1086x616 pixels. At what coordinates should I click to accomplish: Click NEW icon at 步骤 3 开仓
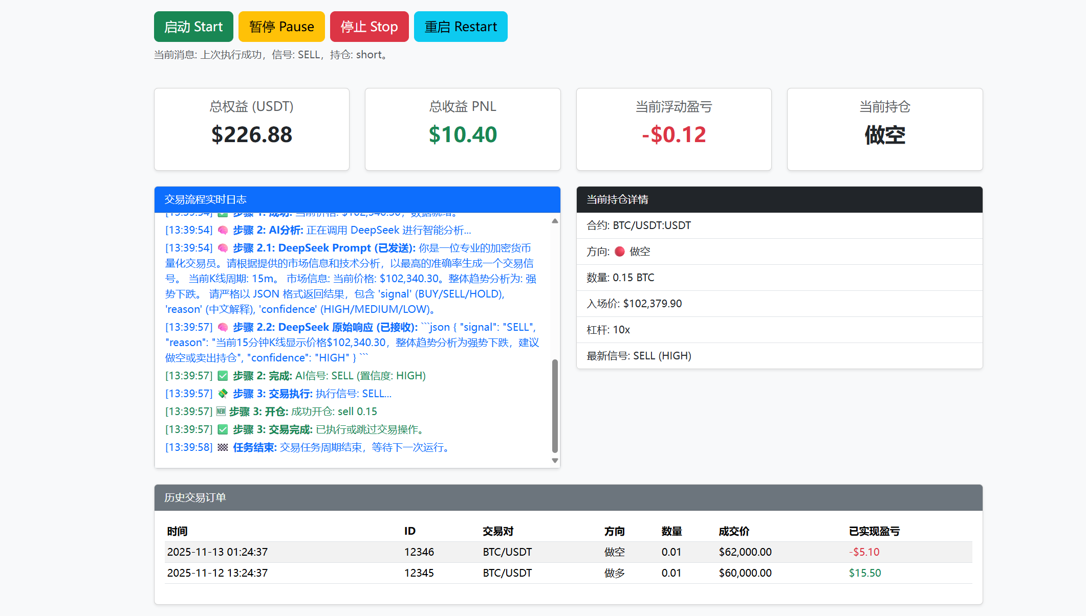(221, 412)
